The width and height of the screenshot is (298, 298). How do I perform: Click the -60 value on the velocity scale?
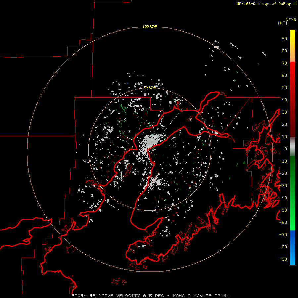coord(283,223)
